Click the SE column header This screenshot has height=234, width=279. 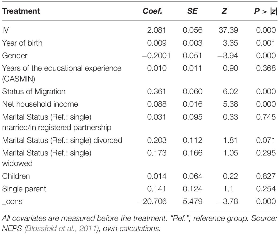tap(192, 11)
